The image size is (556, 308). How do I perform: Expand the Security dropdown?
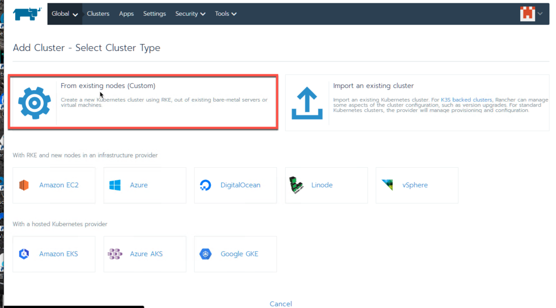[x=190, y=14]
